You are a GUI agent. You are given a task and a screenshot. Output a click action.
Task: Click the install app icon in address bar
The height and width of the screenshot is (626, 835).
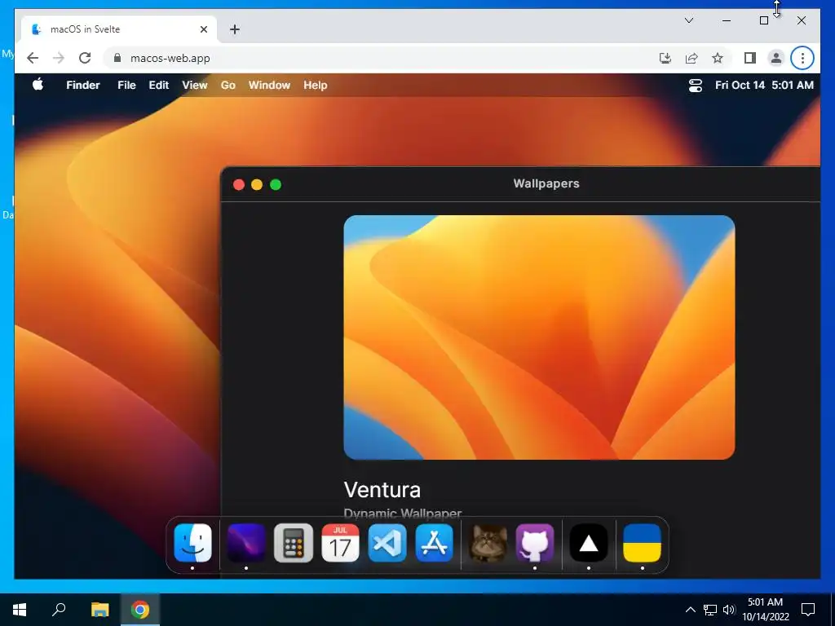point(665,58)
